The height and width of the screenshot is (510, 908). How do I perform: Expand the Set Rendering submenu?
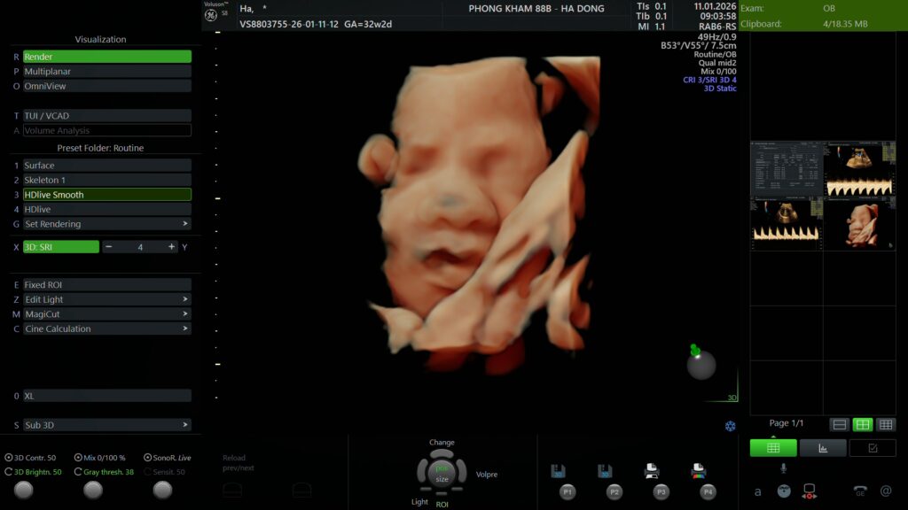coord(106,224)
